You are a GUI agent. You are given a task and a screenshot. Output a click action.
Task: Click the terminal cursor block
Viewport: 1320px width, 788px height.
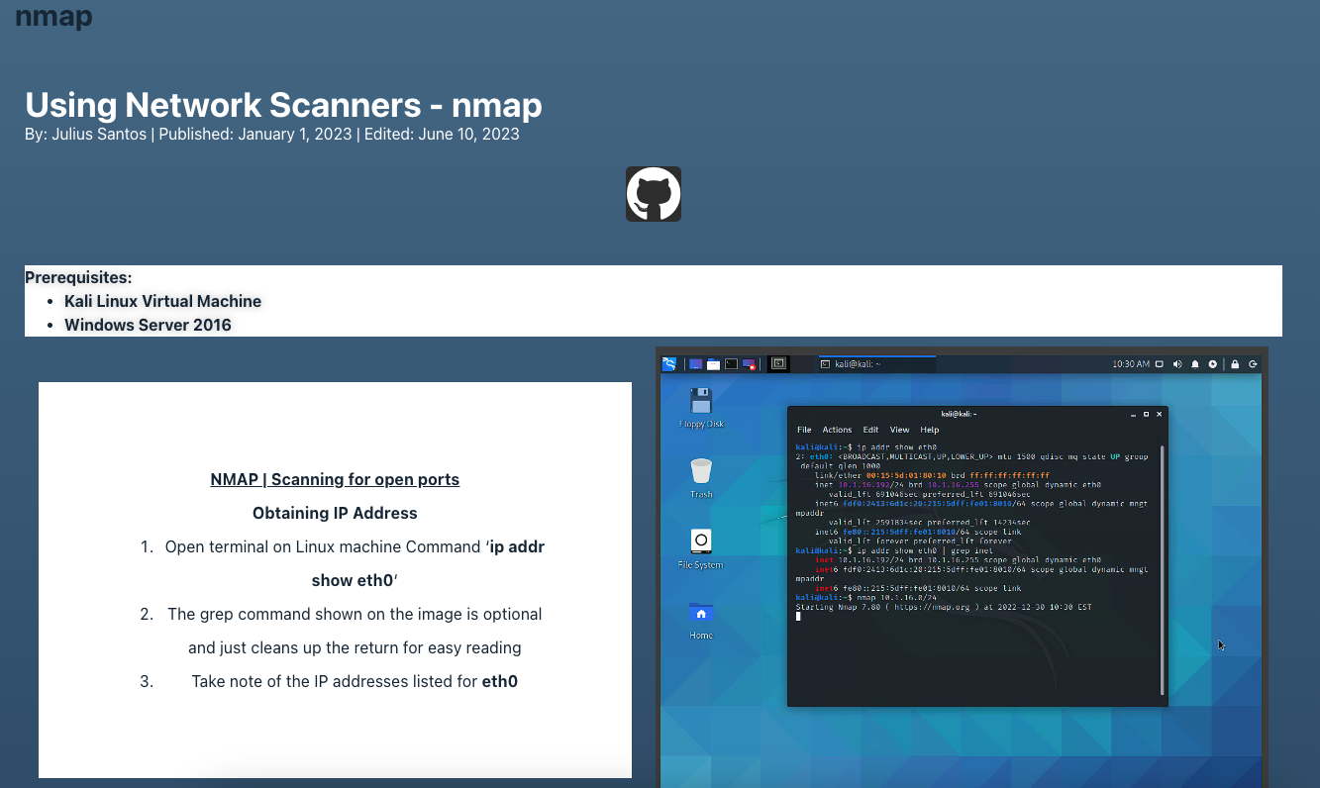(x=798, y=616)
